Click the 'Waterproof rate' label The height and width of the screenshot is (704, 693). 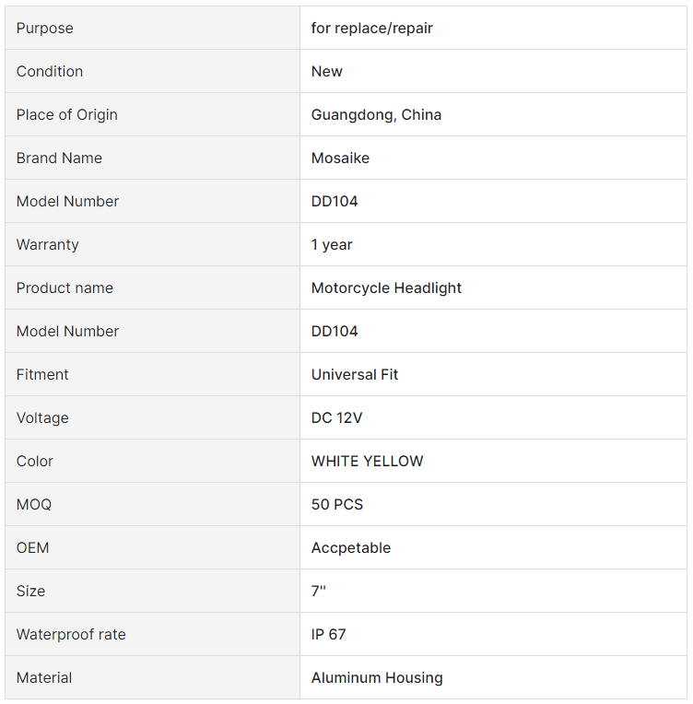coord(71,634)
